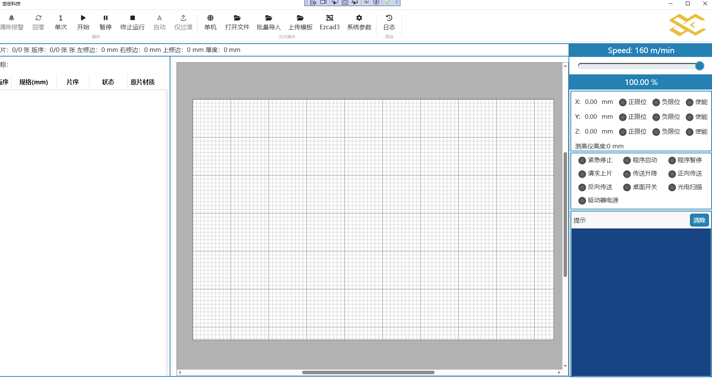Select the 上传模板 upload template icon
712x392 pixels.
(300, 18)
